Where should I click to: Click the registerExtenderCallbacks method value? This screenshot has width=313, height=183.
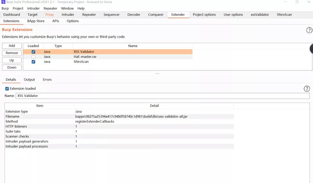(x=94, y=122)
